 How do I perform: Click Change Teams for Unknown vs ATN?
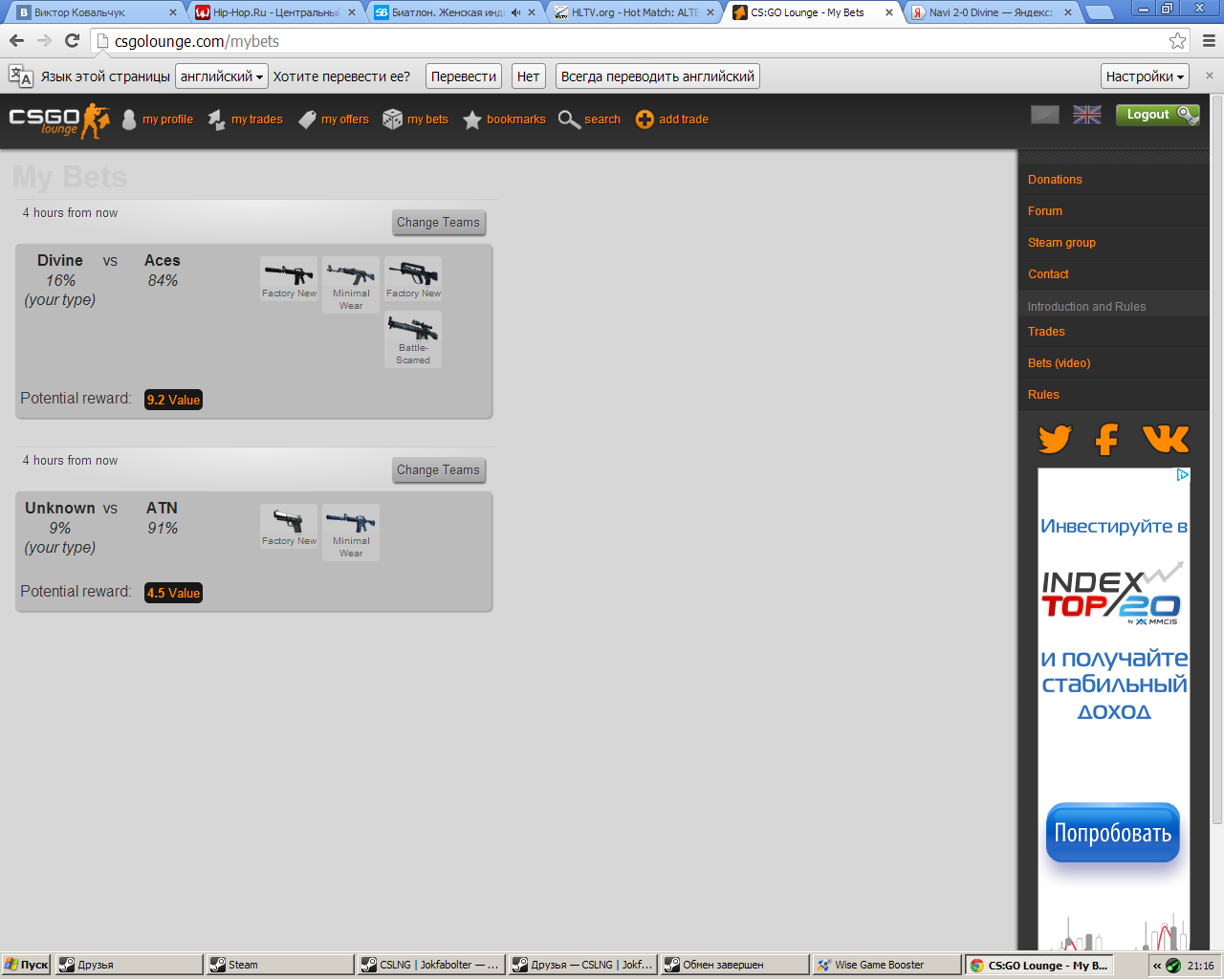pos(438,470)
